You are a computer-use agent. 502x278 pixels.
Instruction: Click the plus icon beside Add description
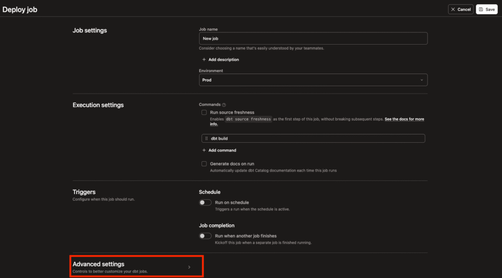point(204,60)
